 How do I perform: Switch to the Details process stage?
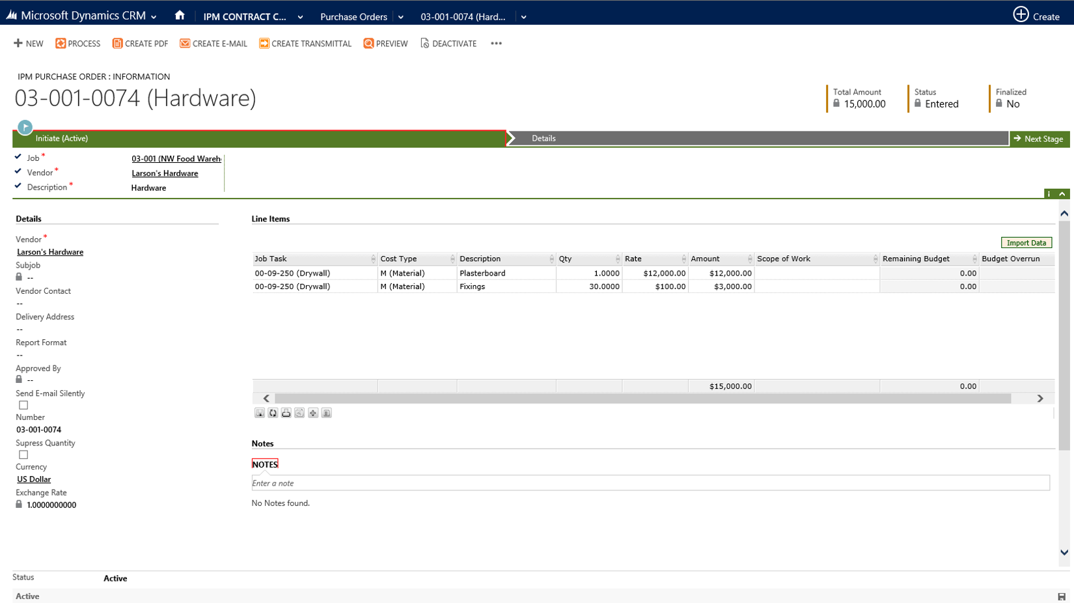pyautogui.click(x=544, y=138)
